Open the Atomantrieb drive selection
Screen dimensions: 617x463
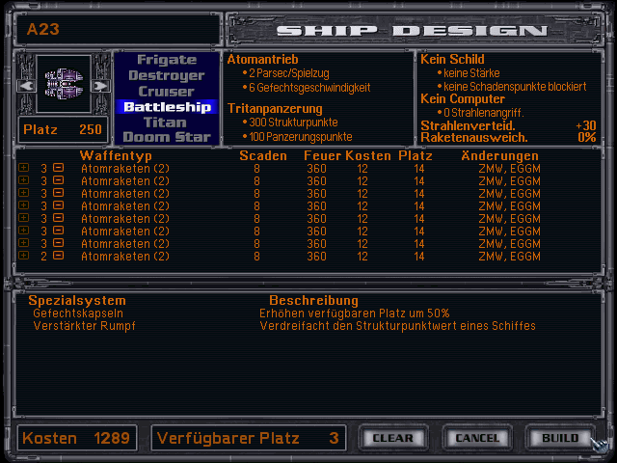click(x=263, y=59)
